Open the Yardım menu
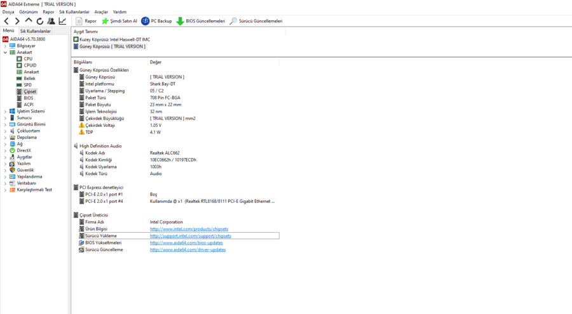This screenshot has height=314, width=572. point(119,12)
